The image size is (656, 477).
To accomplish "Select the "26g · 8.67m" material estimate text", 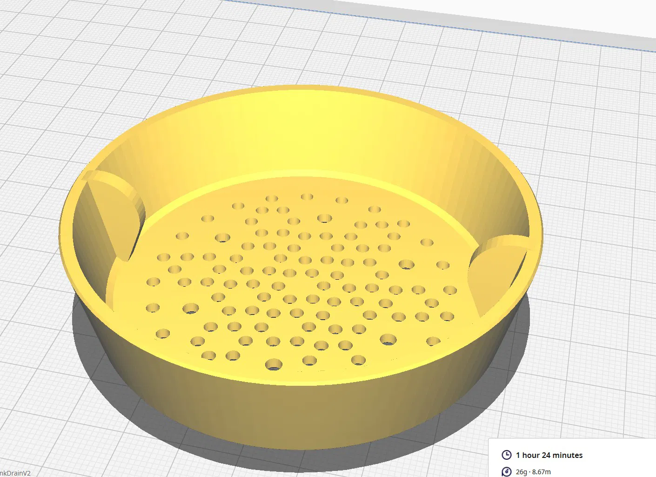I will pyautogui.click(x=533, y=472).
